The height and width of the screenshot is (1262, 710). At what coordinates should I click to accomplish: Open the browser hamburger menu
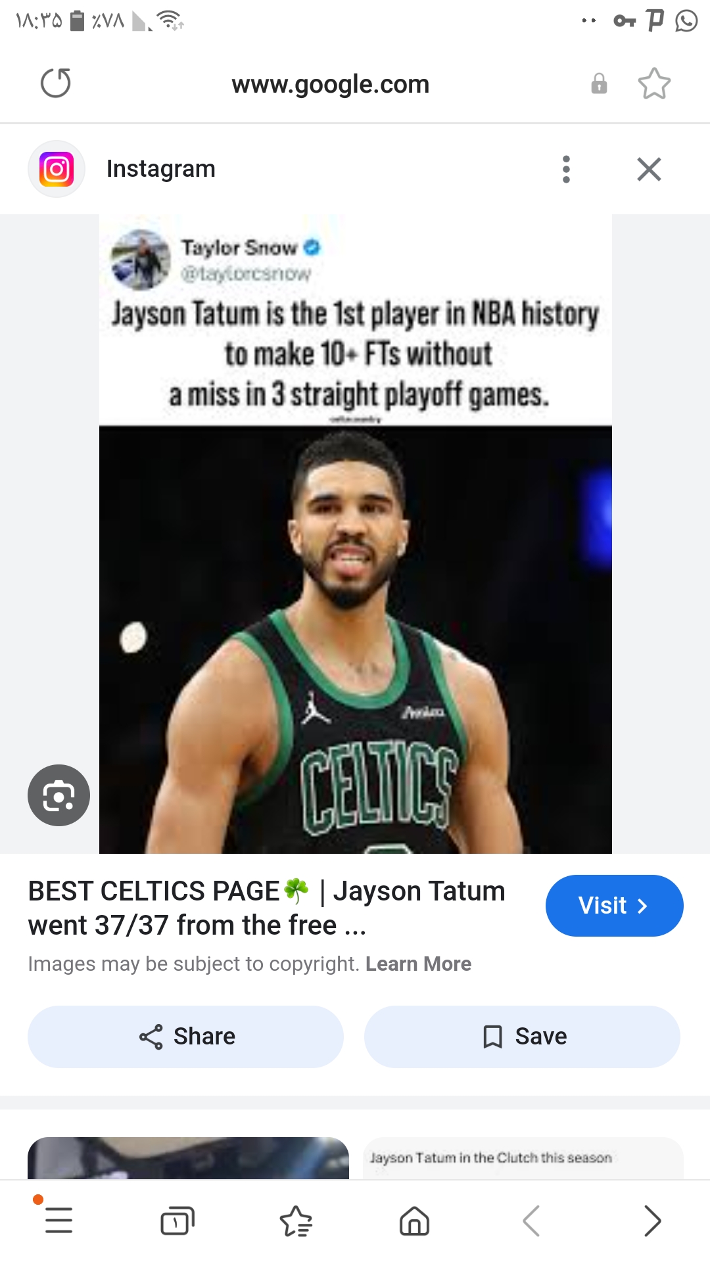click(59, 1221)
